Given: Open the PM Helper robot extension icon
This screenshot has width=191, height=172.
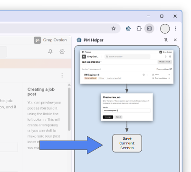Looking at the screenshot, I should [x=128, y=29].
